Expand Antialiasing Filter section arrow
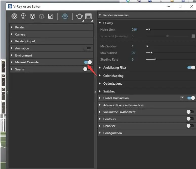The height and width of the screenshot is (169, 196). (x=100, y=68)
